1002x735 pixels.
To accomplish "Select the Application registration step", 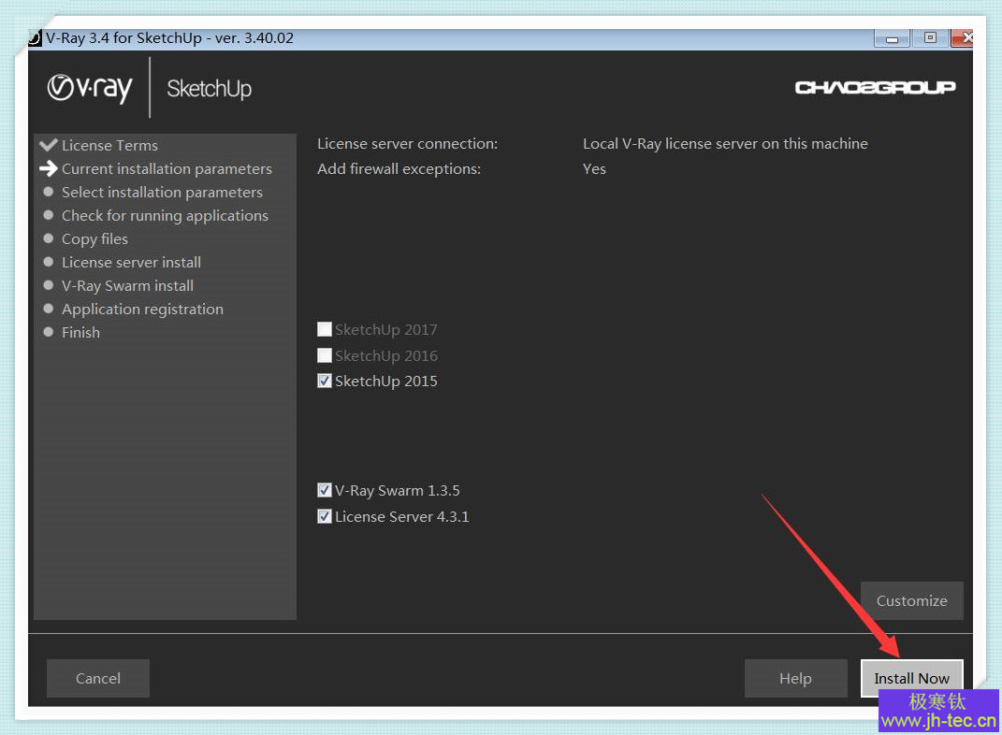I will click(x=142, y=310).
